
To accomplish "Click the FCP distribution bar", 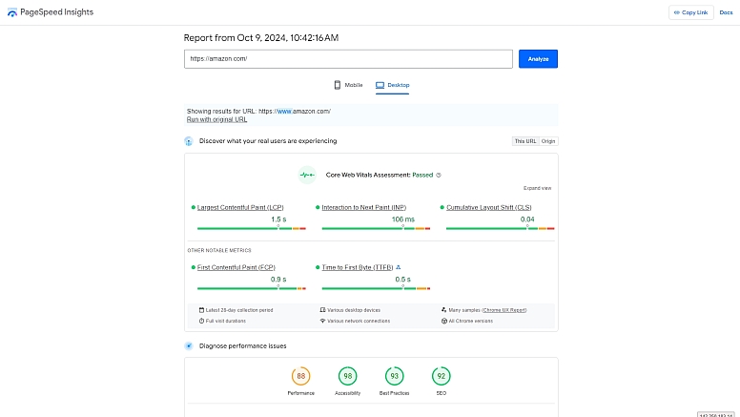I will click(252, 288).
